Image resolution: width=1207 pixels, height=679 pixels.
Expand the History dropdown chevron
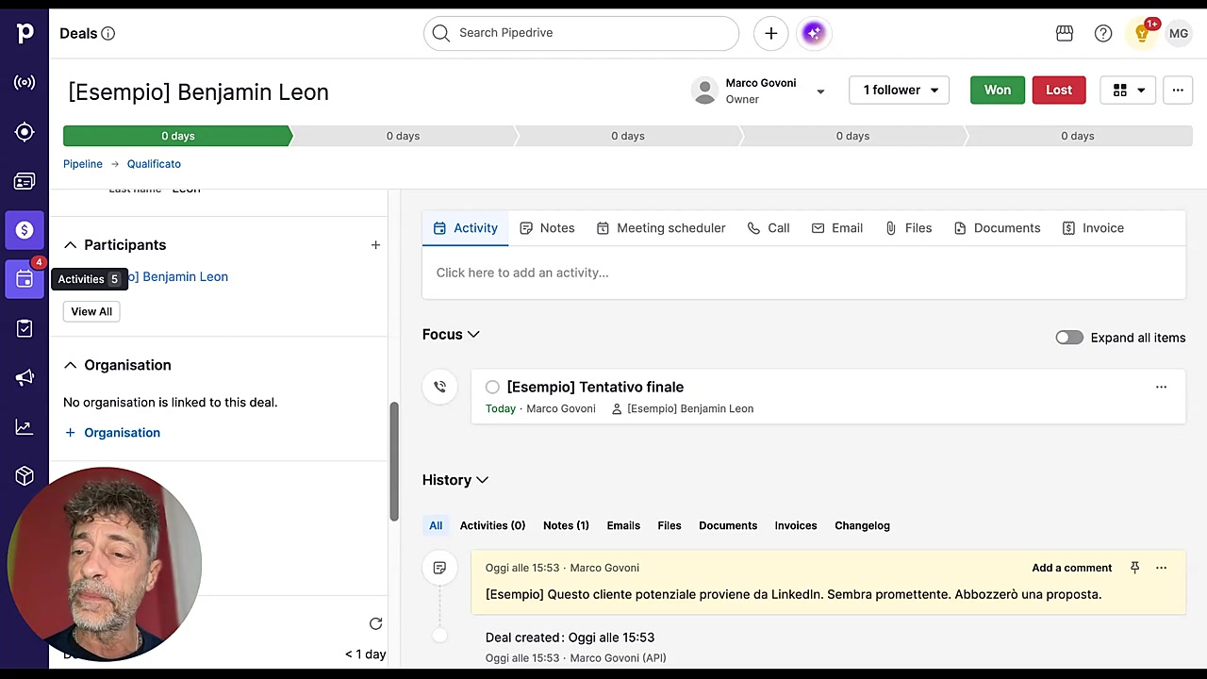tap(482, 480)
